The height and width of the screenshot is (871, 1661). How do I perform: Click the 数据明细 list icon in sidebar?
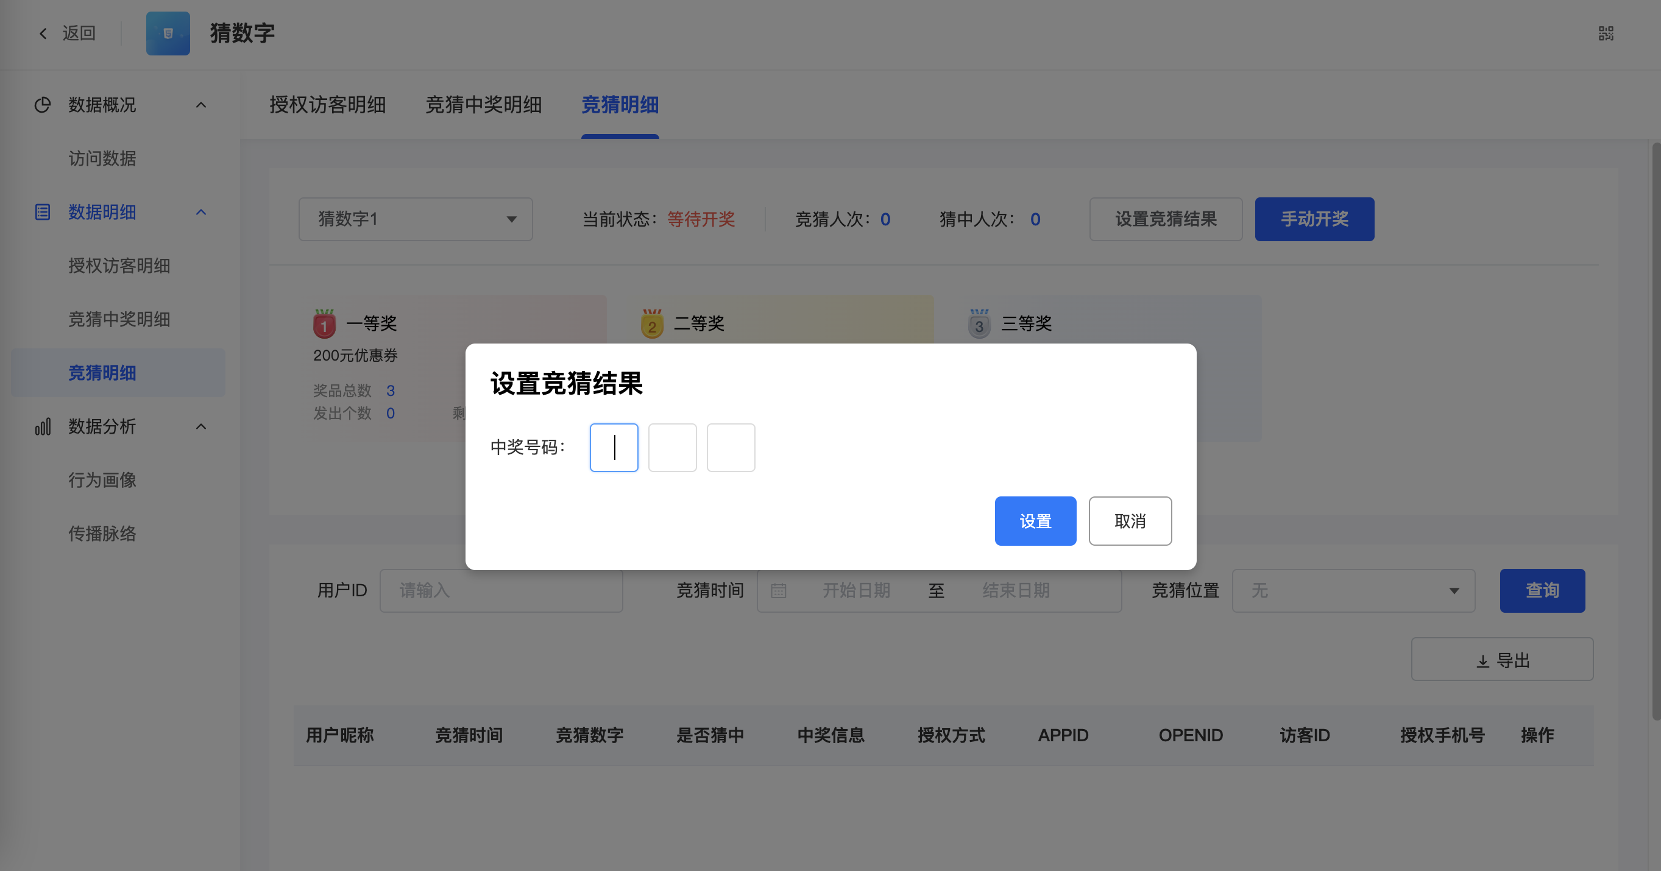tap(43, 212)
